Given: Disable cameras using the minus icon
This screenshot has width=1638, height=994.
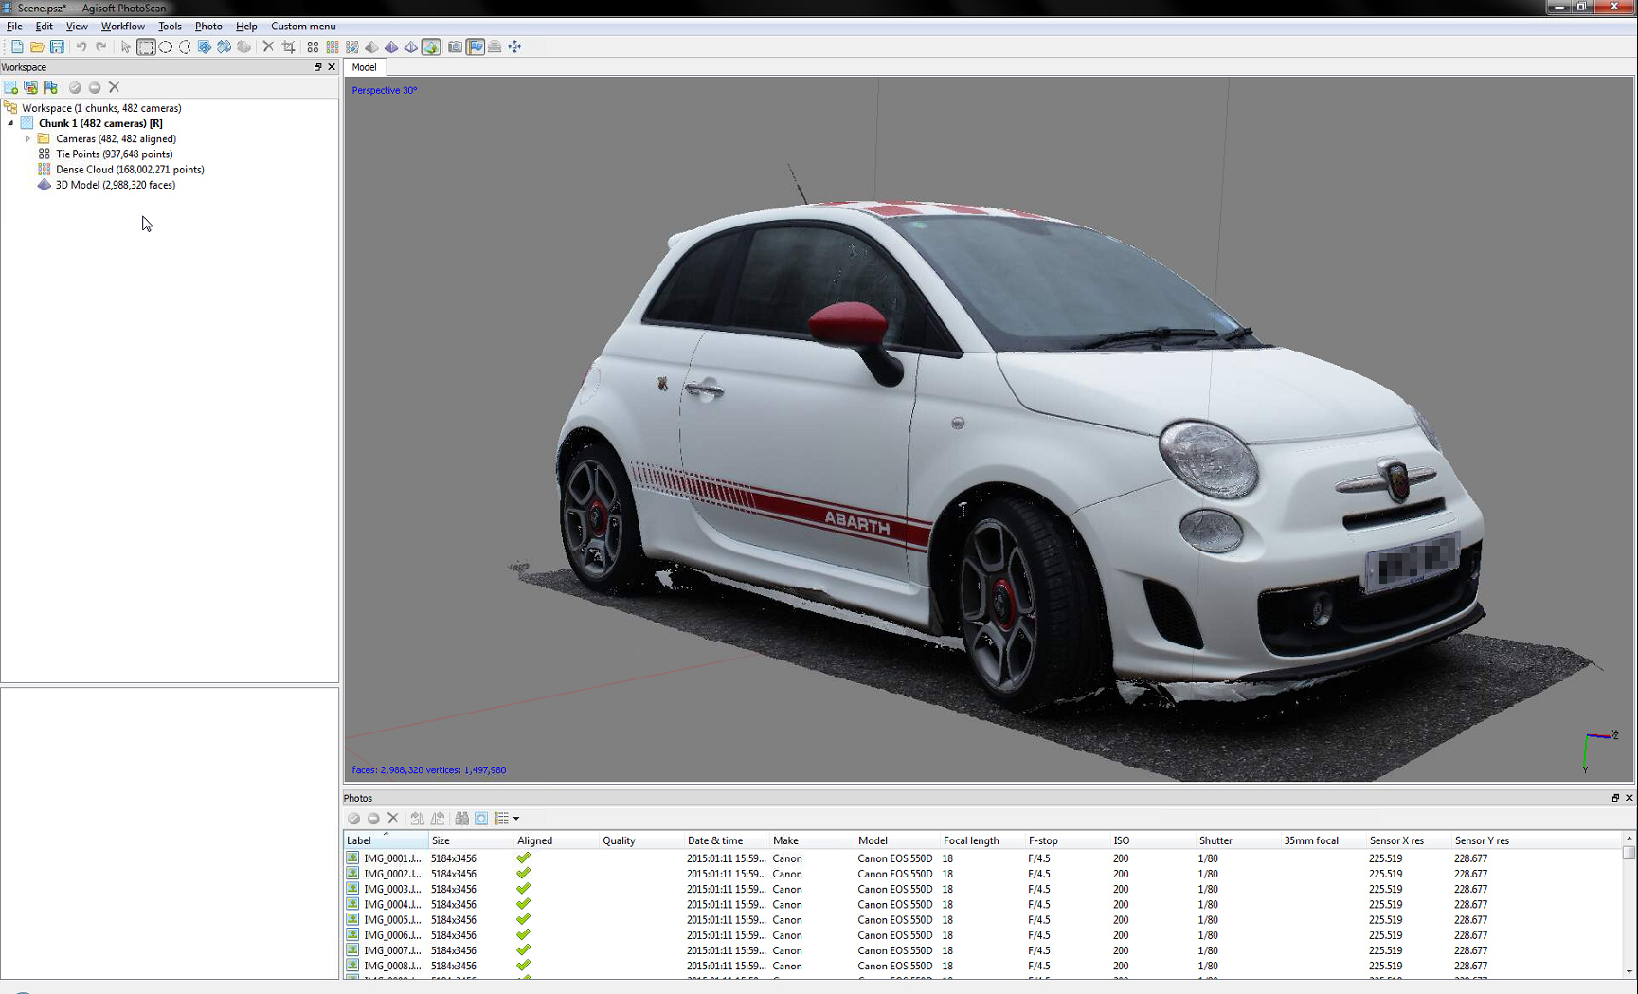Looking at the screenshot, I should pyautogui.click(x=373, y=818).
